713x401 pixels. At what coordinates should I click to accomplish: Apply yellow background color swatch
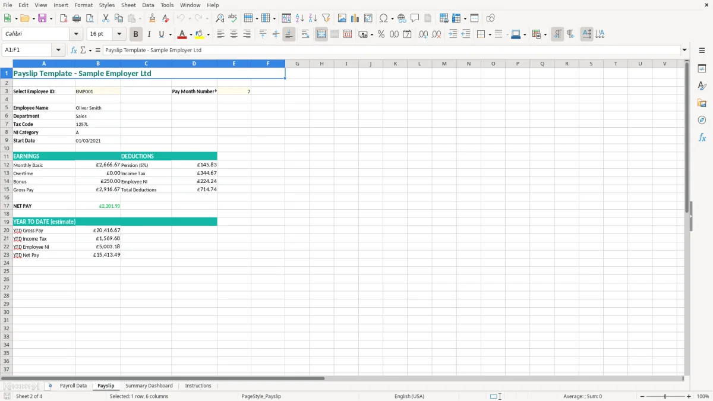point(200,34)
